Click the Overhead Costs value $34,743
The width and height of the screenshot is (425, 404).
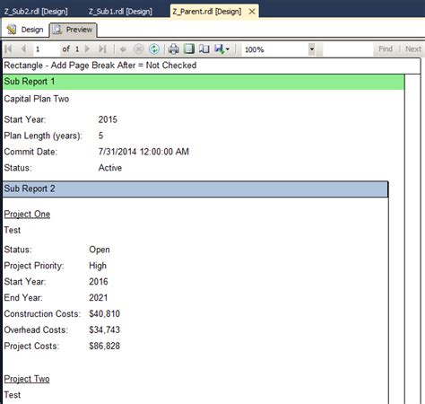pos(105,329)
